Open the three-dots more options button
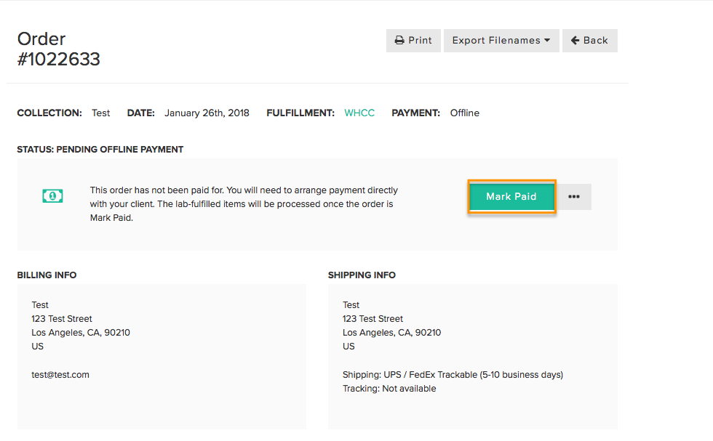This screenshot has width=713, height=441. 574,197
